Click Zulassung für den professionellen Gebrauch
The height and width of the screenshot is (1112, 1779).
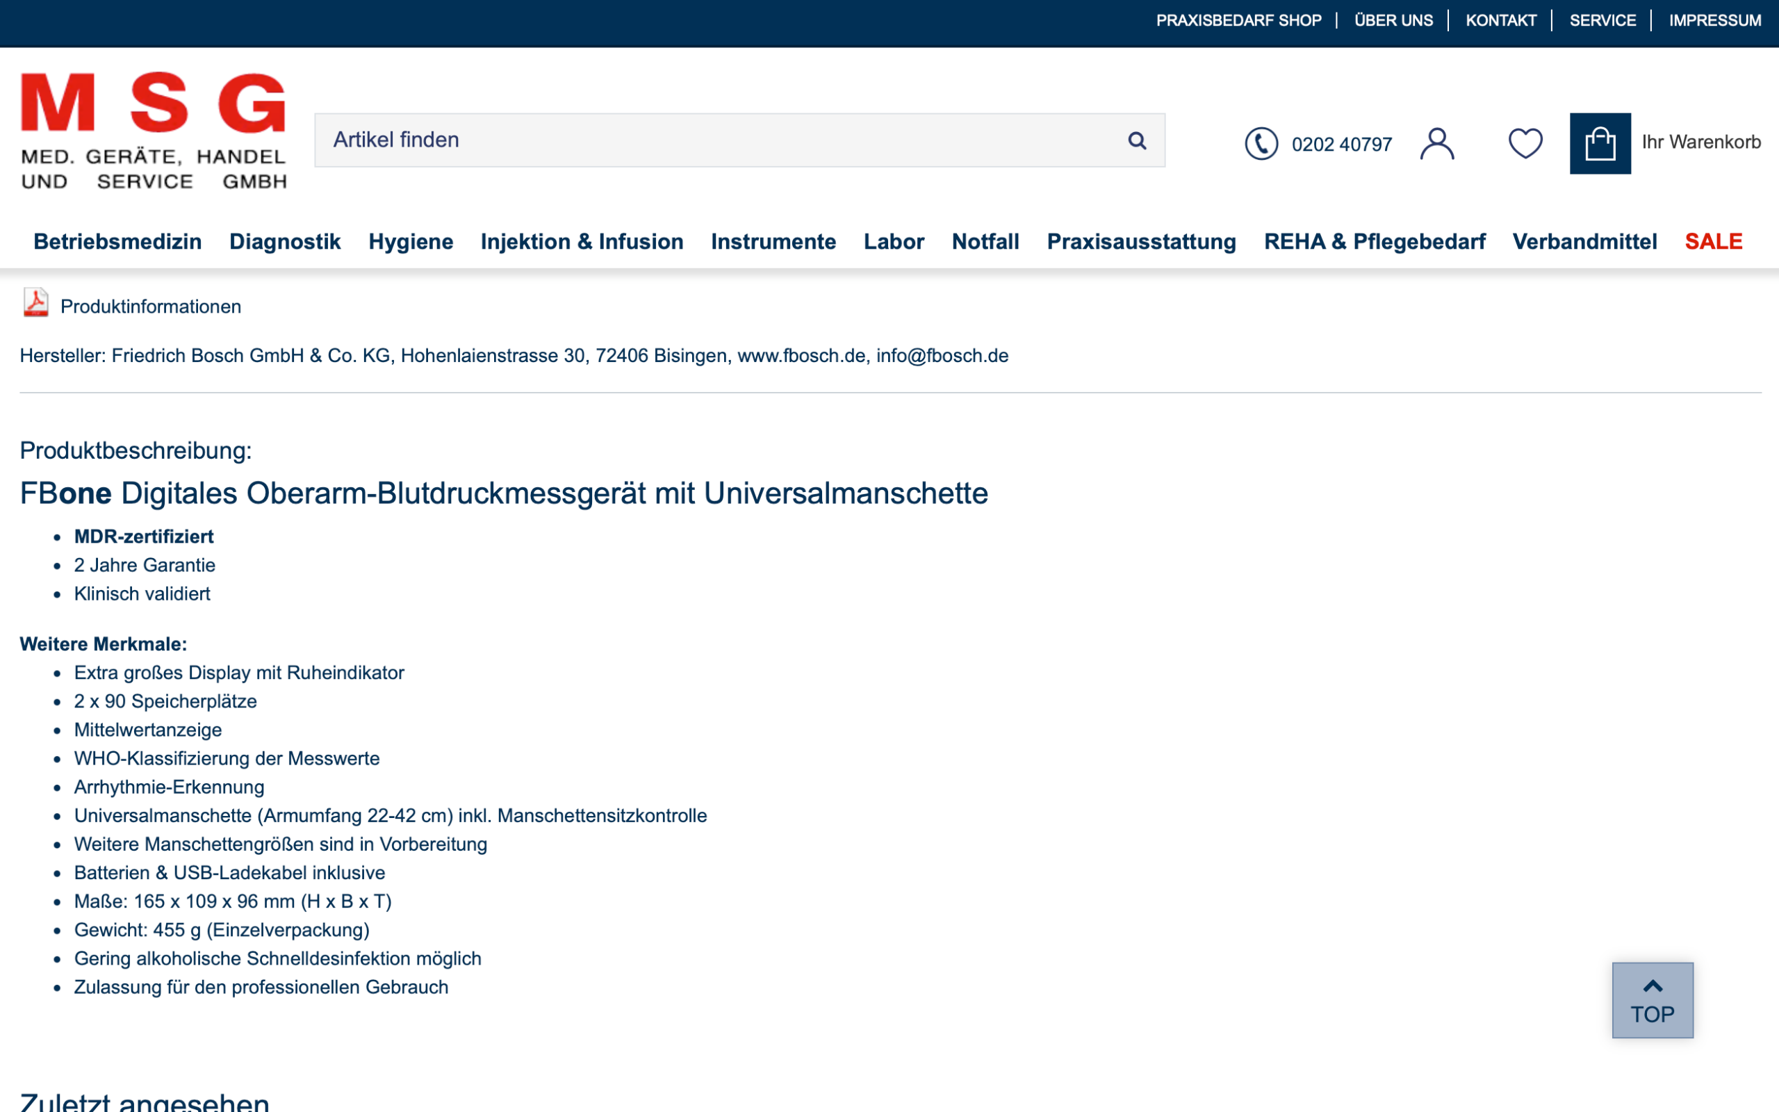click(x=261, y=988)
